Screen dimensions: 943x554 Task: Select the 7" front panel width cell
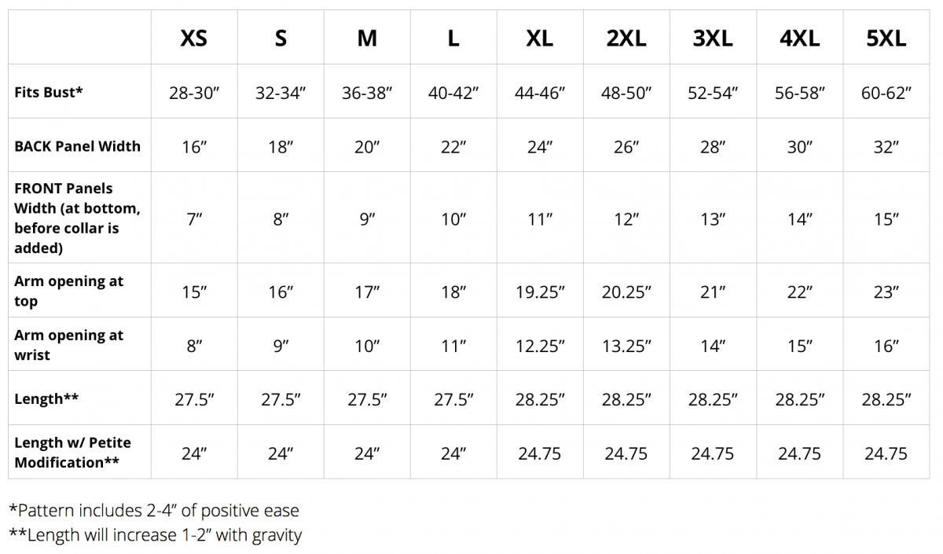pos(194,219)
